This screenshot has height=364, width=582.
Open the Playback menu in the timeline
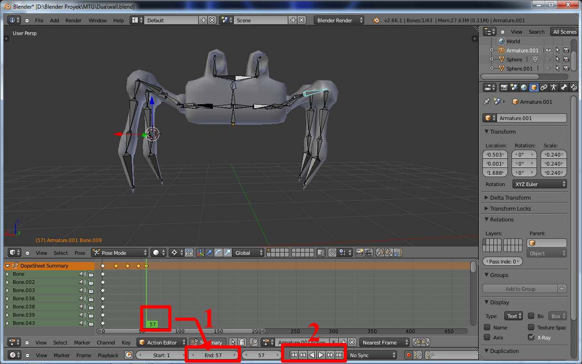coord(107,355)
